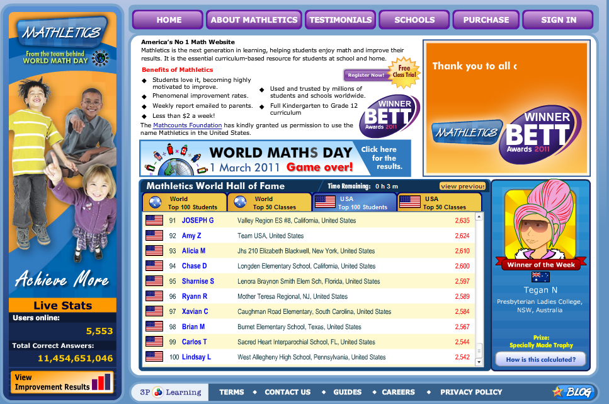The image size is (609, 404).
Task: Select USA Top 50 Classes tab
Action: [x=440, y=202]
